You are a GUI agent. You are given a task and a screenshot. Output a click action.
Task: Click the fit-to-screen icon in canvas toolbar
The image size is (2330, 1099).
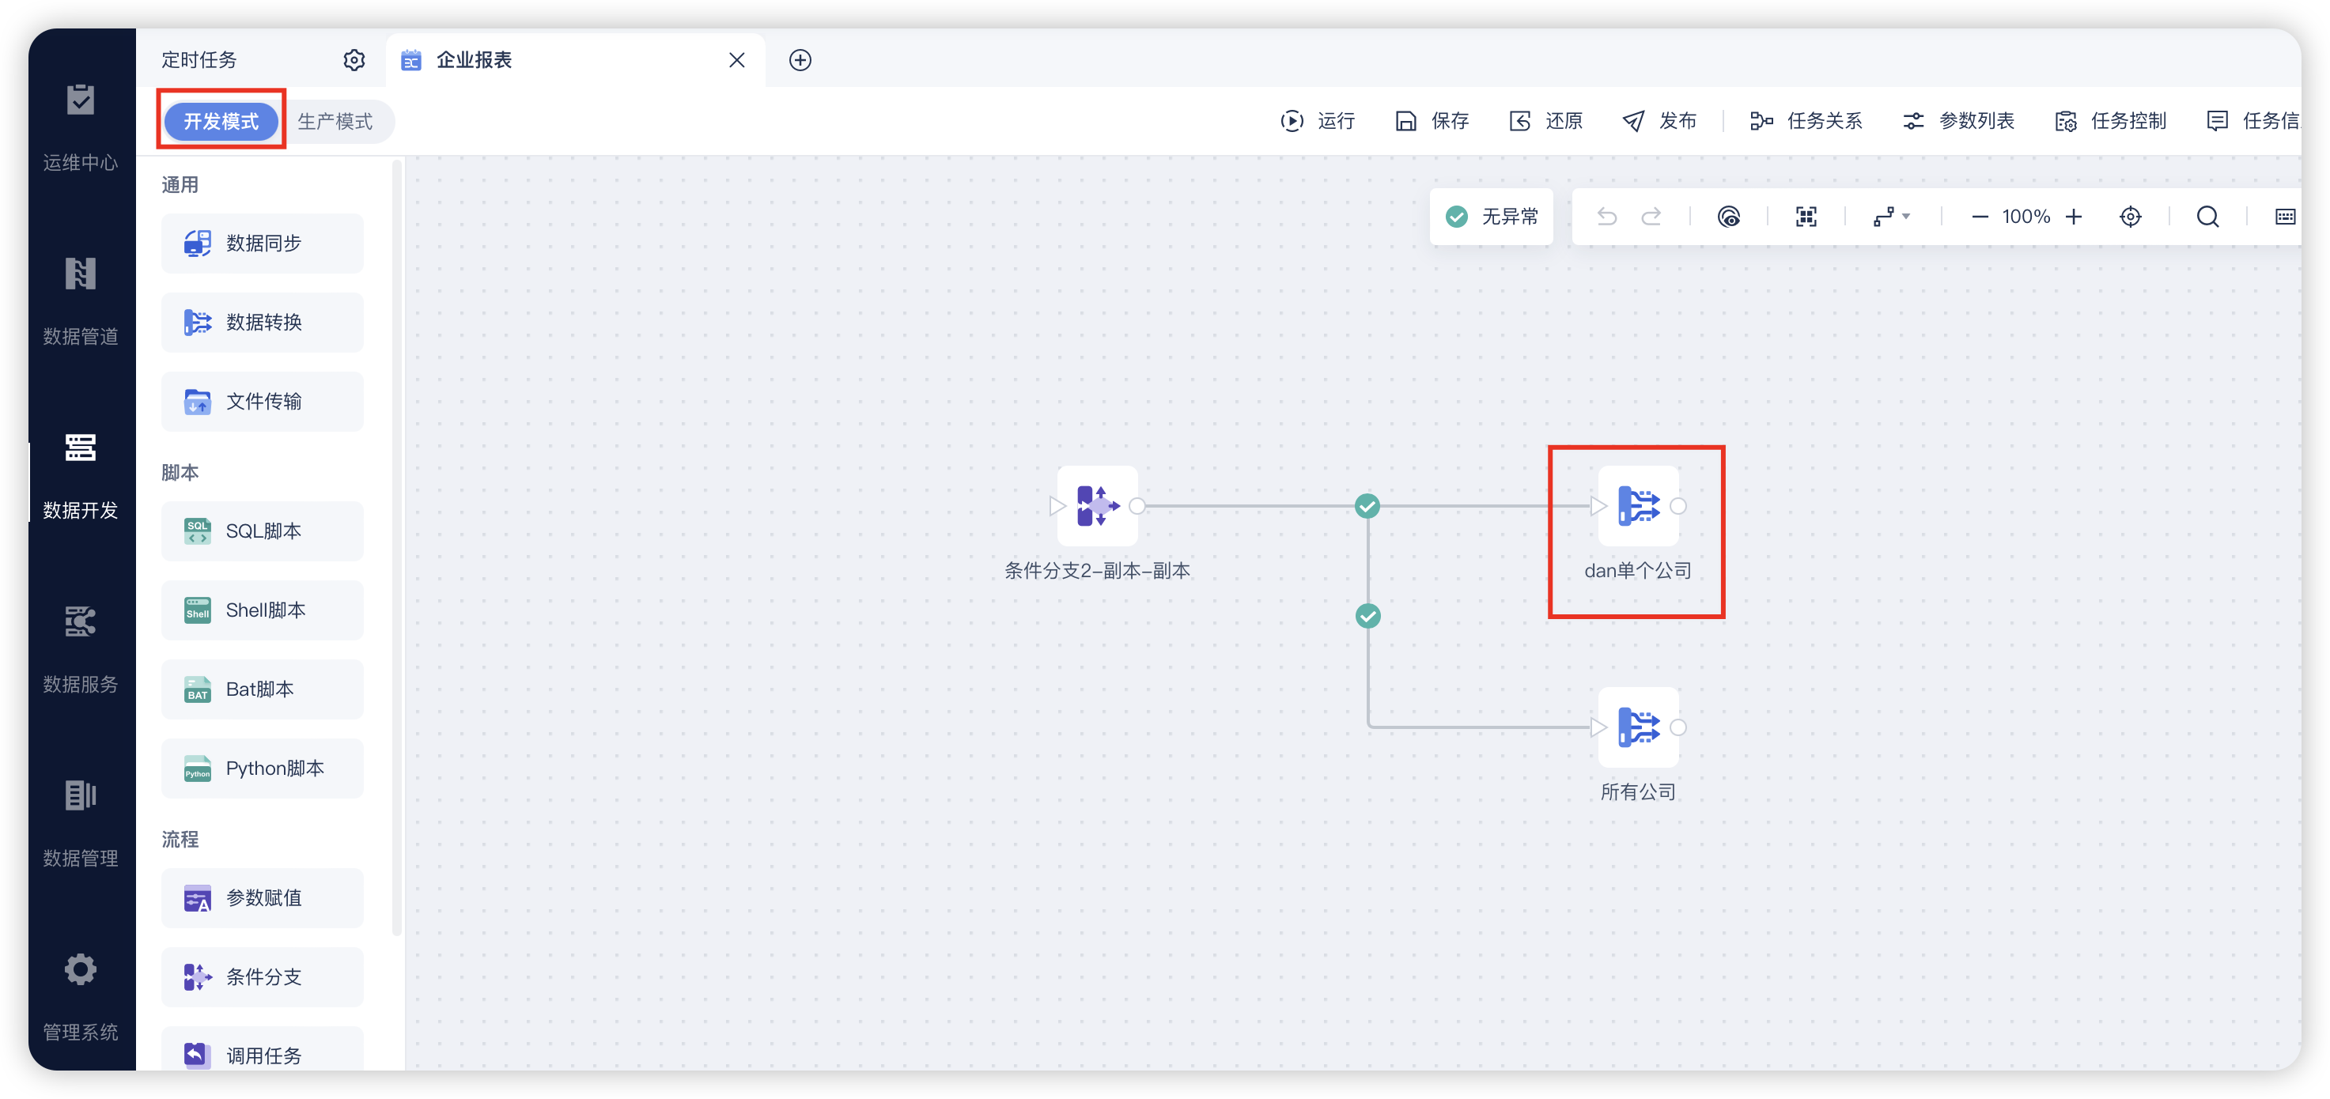pos(1806,216)
